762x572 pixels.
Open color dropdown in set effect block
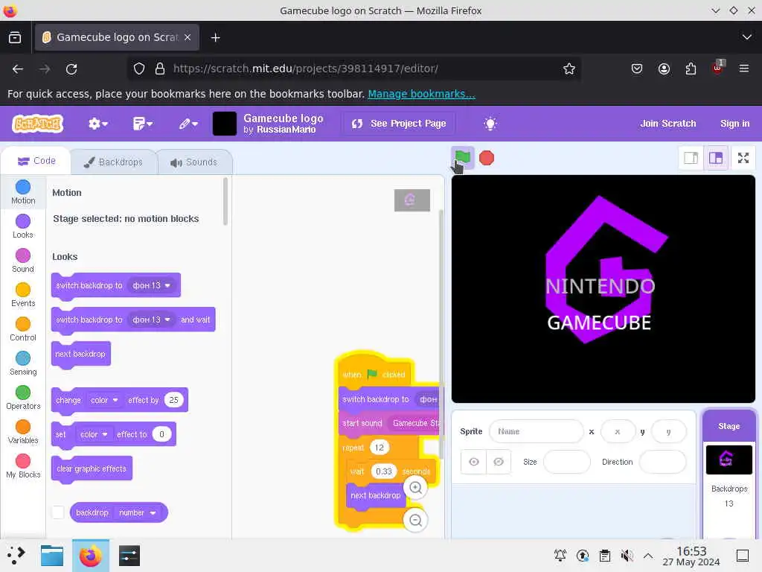94,434
